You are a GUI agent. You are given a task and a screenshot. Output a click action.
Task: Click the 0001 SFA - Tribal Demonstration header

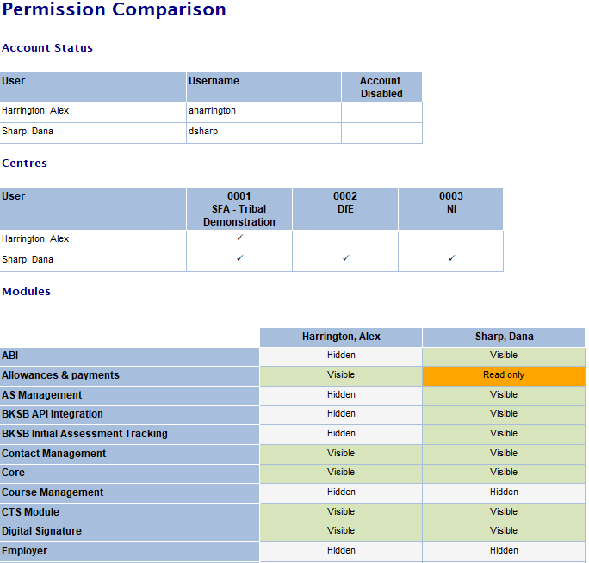pos(239,208)
